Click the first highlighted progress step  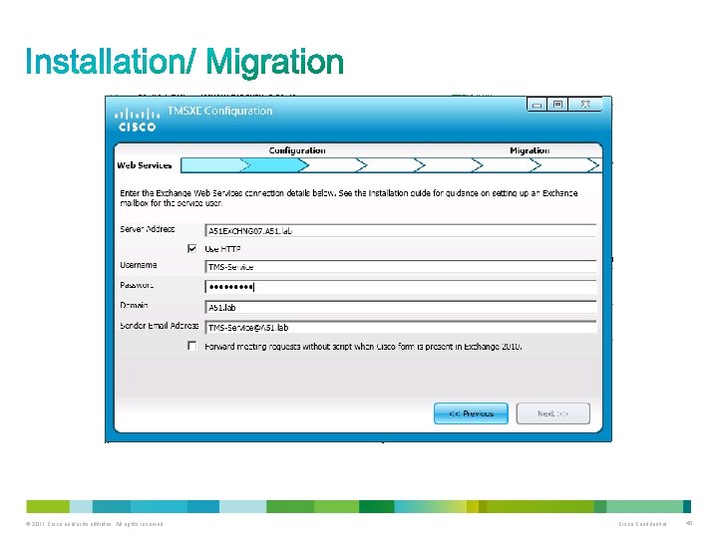pos(213,165)
